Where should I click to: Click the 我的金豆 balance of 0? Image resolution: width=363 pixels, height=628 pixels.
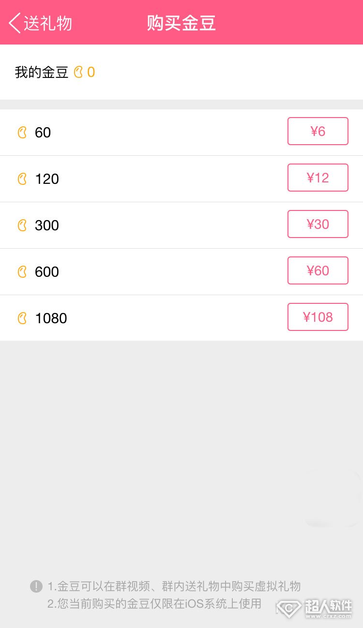tap(91, 73)
